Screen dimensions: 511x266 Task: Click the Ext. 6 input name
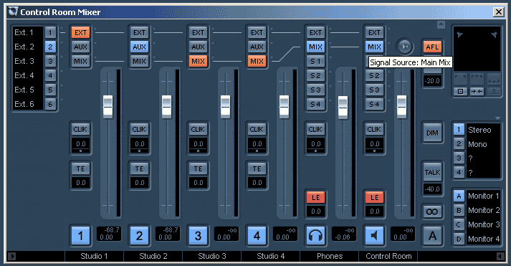(24, 104)
